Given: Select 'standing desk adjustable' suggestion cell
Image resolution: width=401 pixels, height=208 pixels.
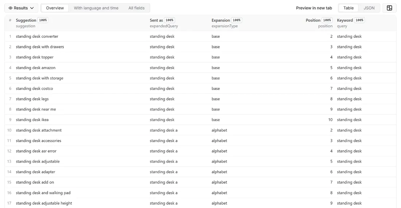Looking at the screenshot, I should [38, 161].
